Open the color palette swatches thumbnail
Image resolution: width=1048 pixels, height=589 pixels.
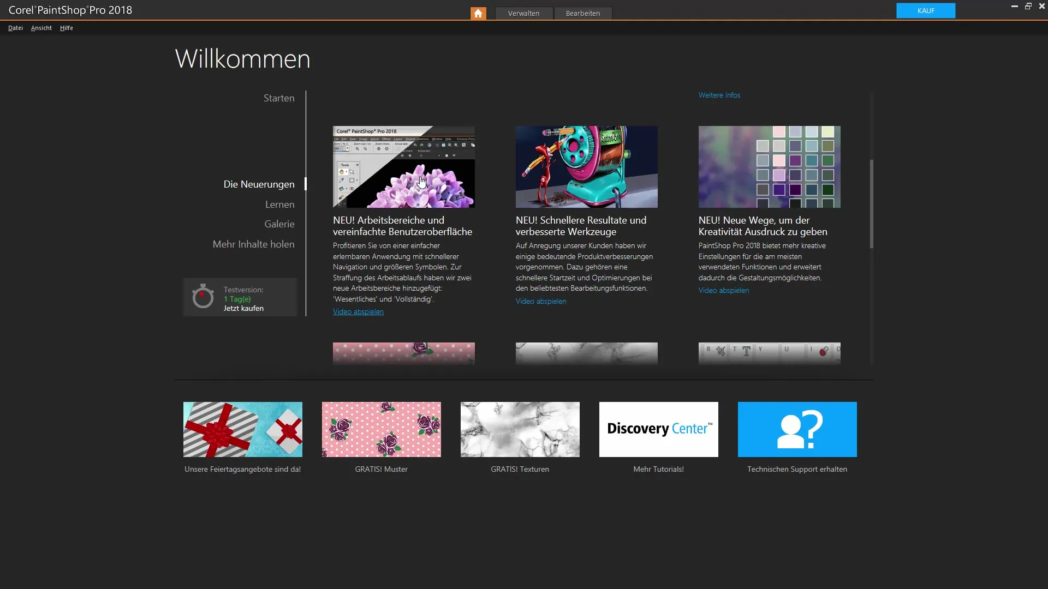[770, 167]
